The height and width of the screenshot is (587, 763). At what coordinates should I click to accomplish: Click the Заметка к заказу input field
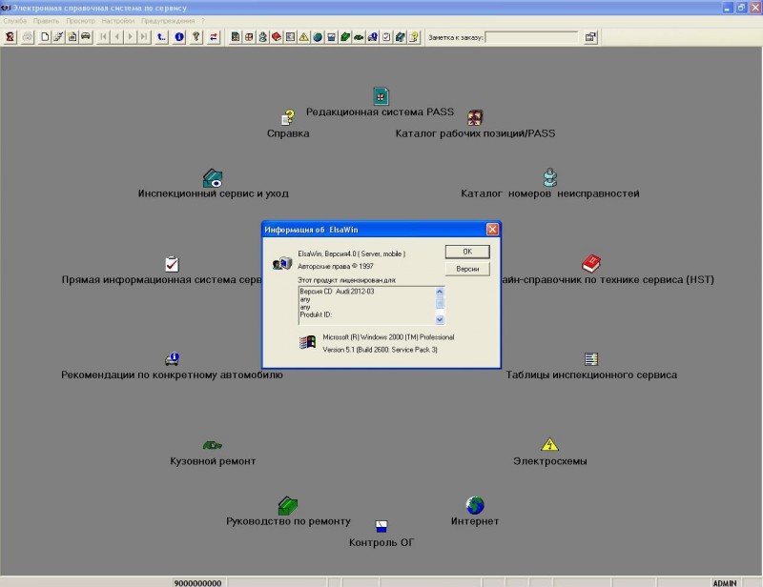pos(532,37)
